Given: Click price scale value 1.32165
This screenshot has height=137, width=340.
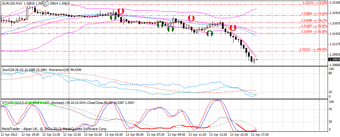Looking at the screenshot, I should click(334, 3).
